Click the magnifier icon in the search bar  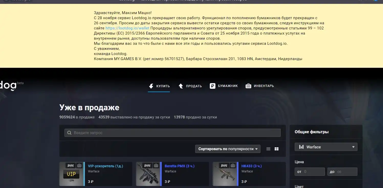click(x=69, y=133)
